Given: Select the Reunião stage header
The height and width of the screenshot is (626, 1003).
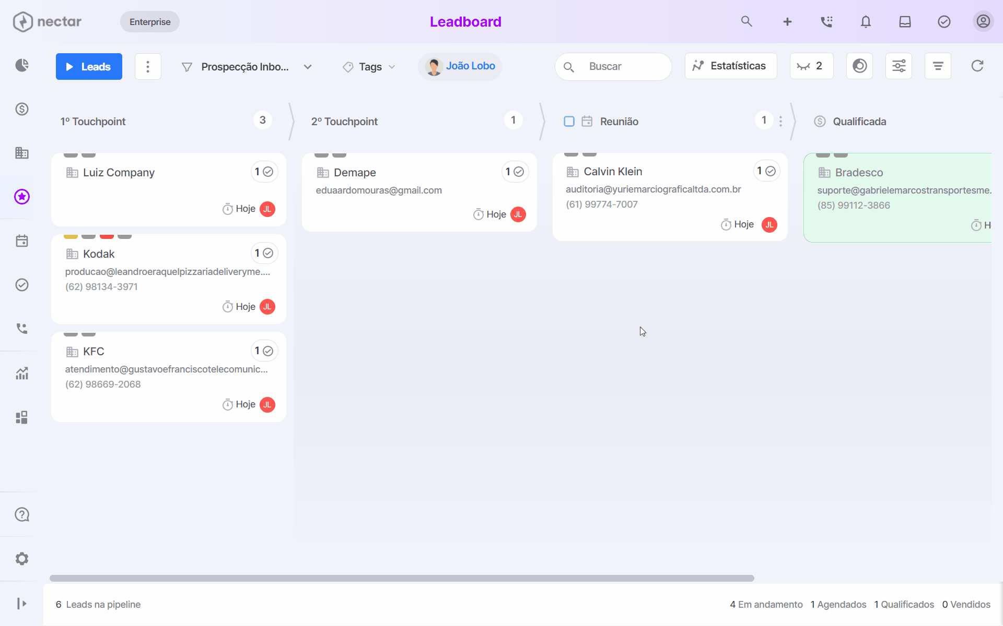Looking at the screenshot, I should click(619, 122).
